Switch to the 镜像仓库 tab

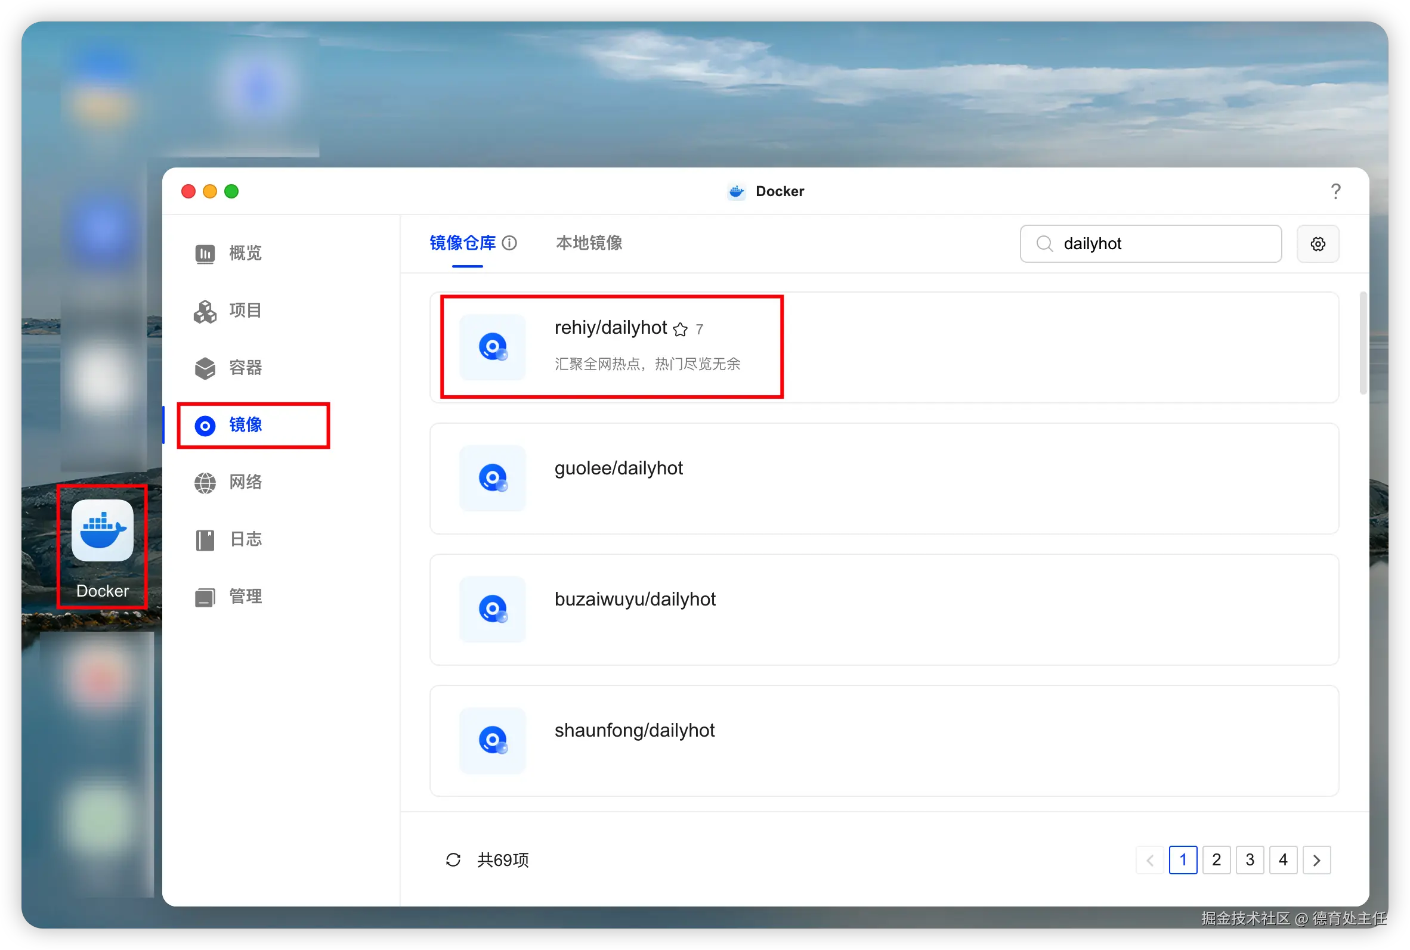click(462, 243)
